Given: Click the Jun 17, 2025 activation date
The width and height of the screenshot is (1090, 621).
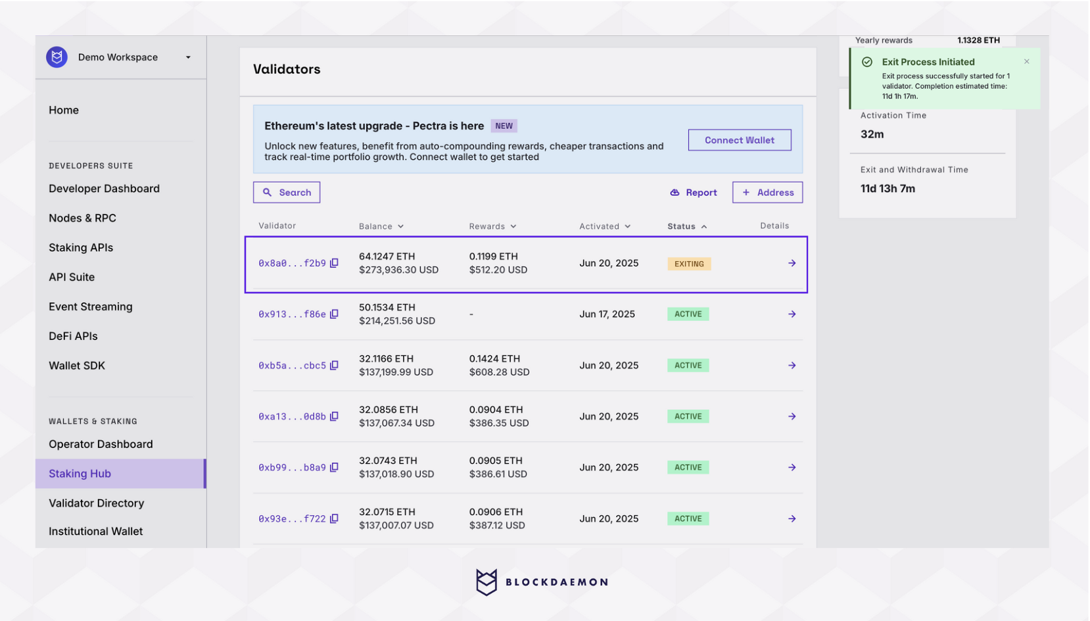Looking at the screenshot, I should [x=607, y=314].
